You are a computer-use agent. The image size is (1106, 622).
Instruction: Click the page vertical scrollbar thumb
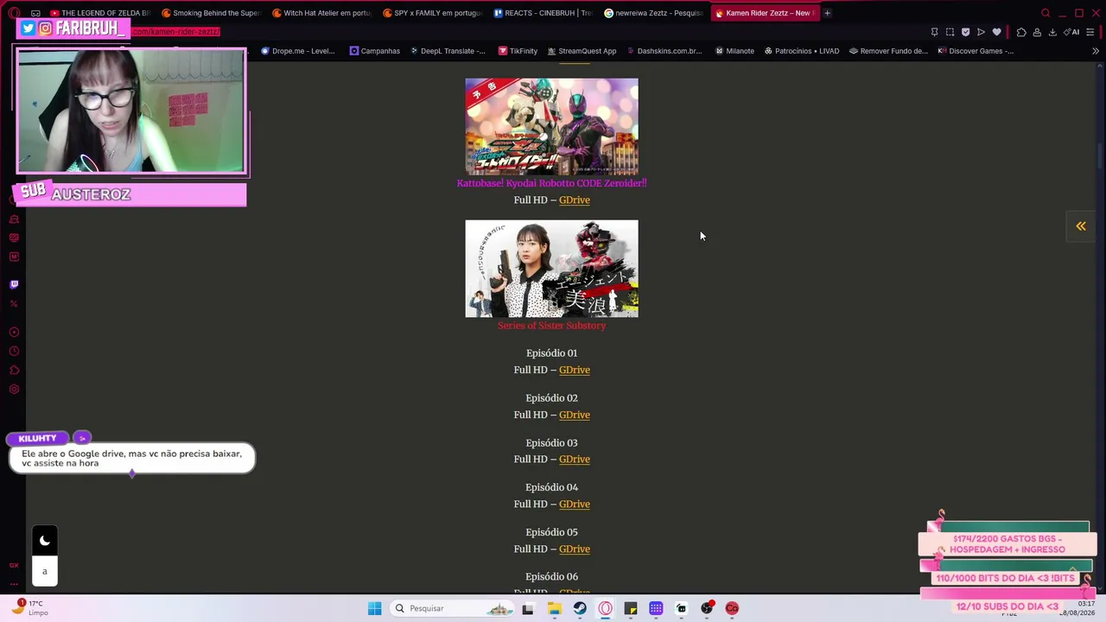(1100, 156)
